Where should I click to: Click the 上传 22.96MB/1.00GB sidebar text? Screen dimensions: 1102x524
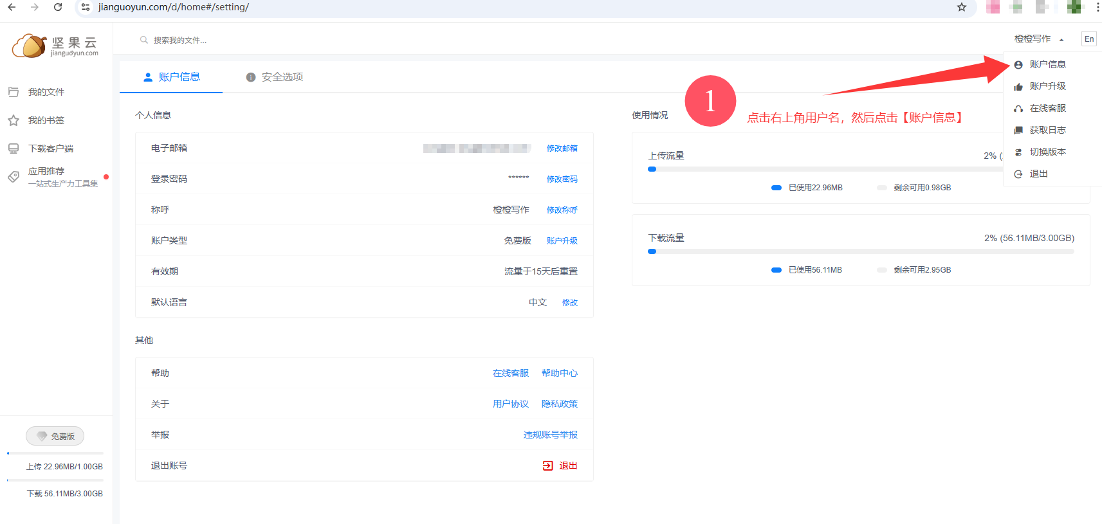tap(64, 467)
